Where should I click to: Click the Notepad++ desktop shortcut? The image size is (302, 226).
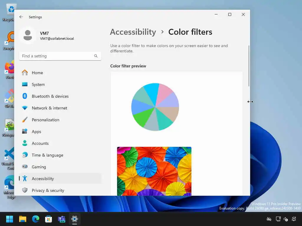click(8, 127)
